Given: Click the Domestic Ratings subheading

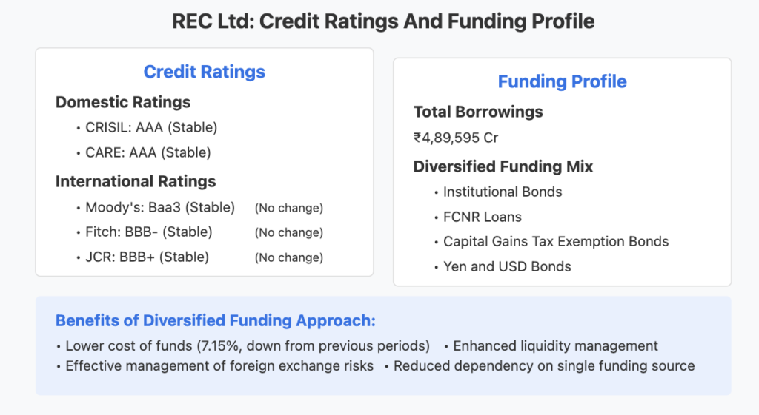Looking at the screenshot, I should point(123,102).
